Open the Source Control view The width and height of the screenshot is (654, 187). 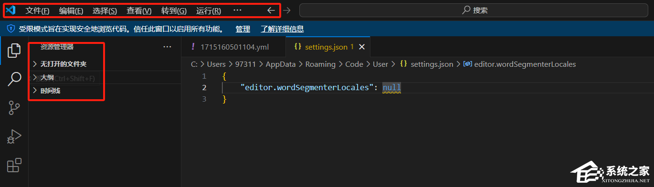[x=14, y=108]
